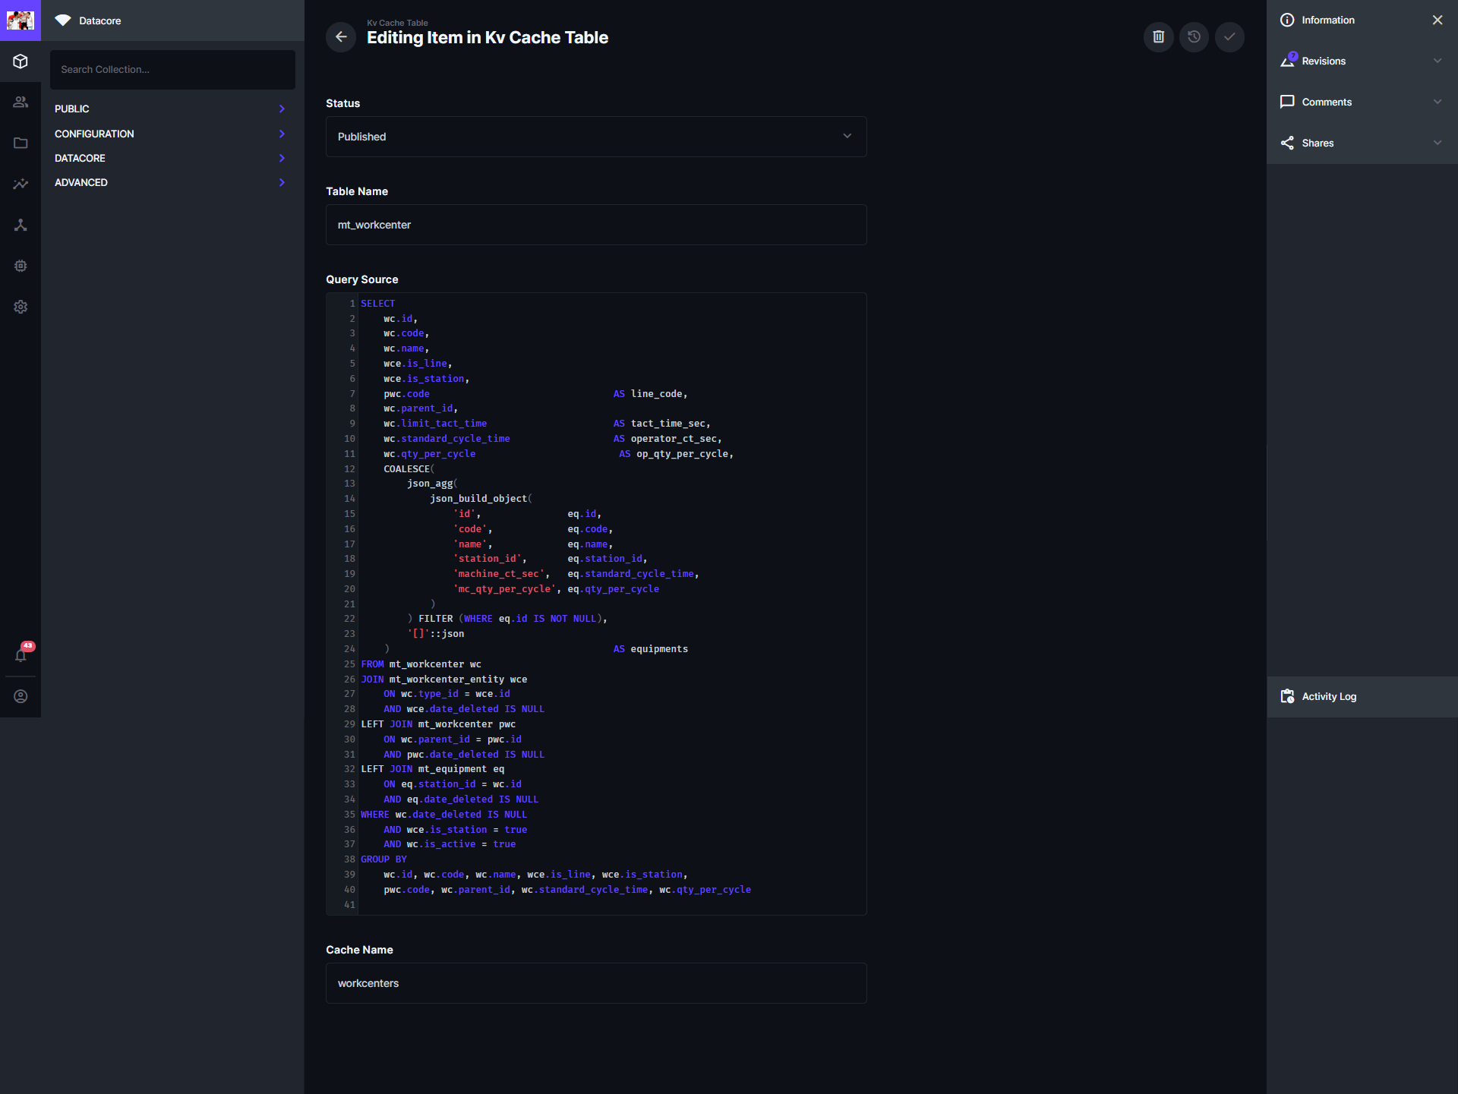This screenshot has width=1458, height=1094.
Task: Open the Status dropdown showing Published
Action: tap(596, 137)
